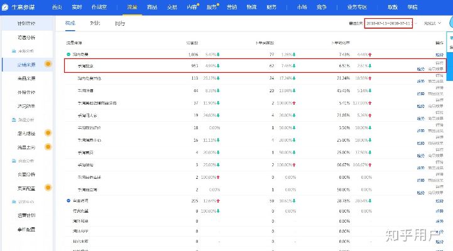
Task: Open 店内路径 in the left sidebar
Action: [x=26, y=134]
